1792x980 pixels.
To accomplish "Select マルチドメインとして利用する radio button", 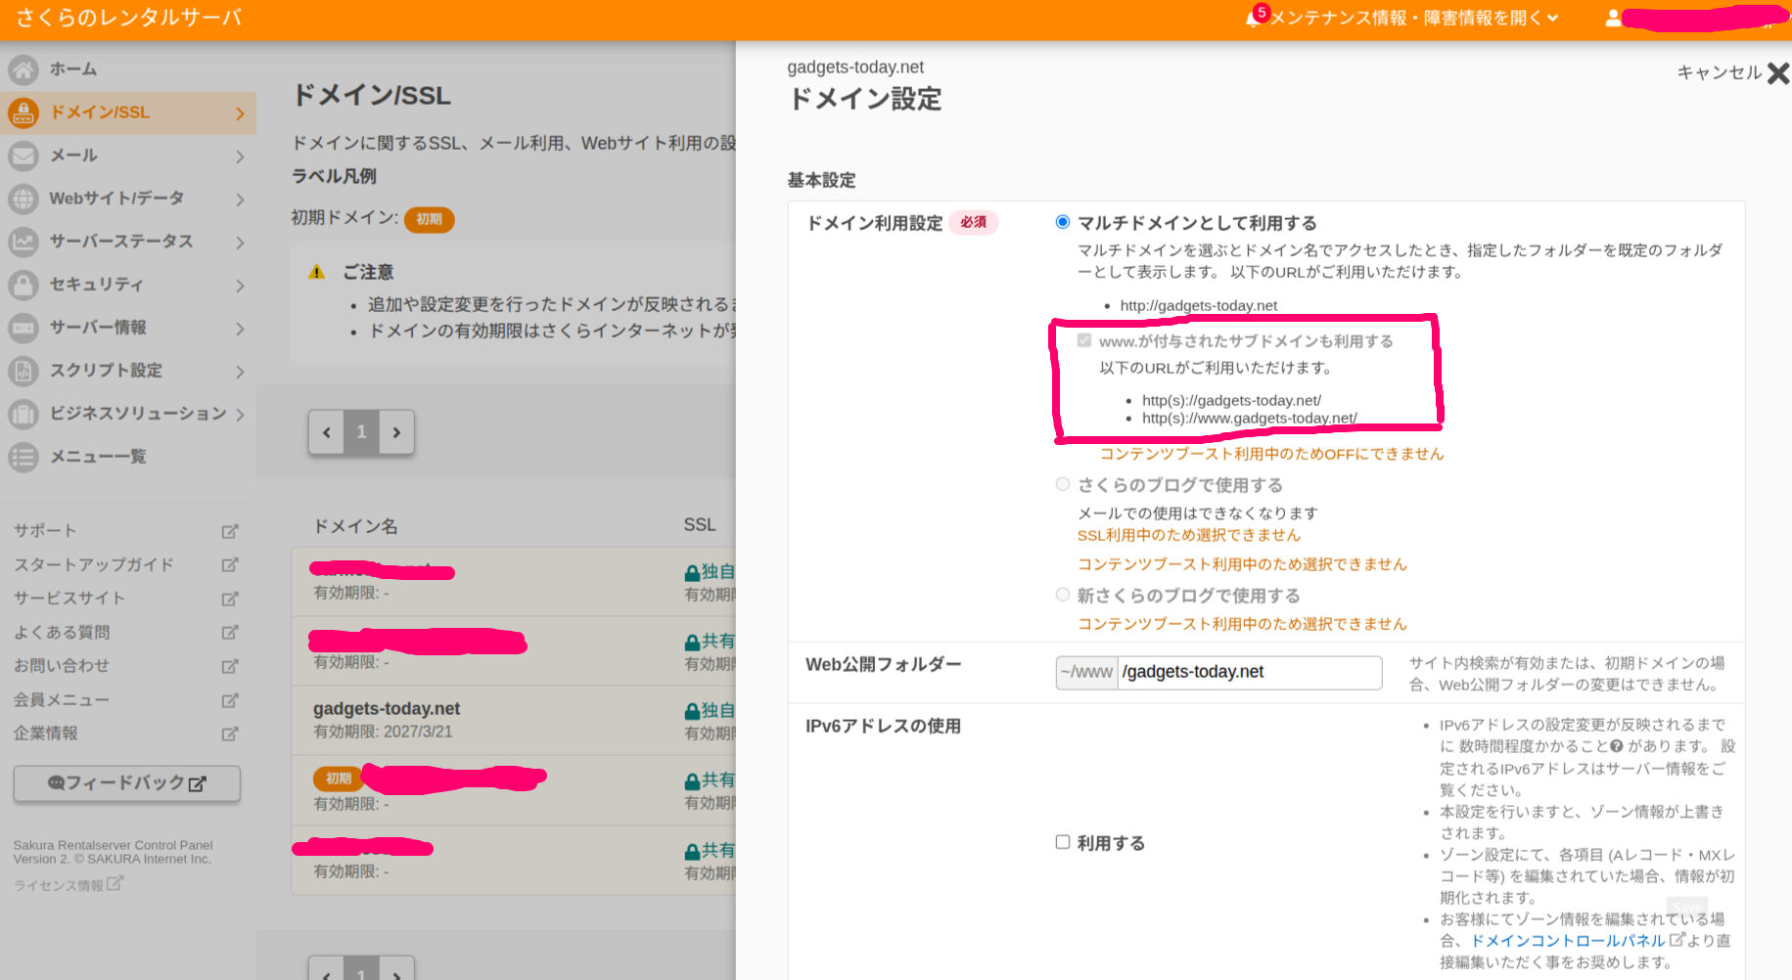I will [x=1063, y=222].
